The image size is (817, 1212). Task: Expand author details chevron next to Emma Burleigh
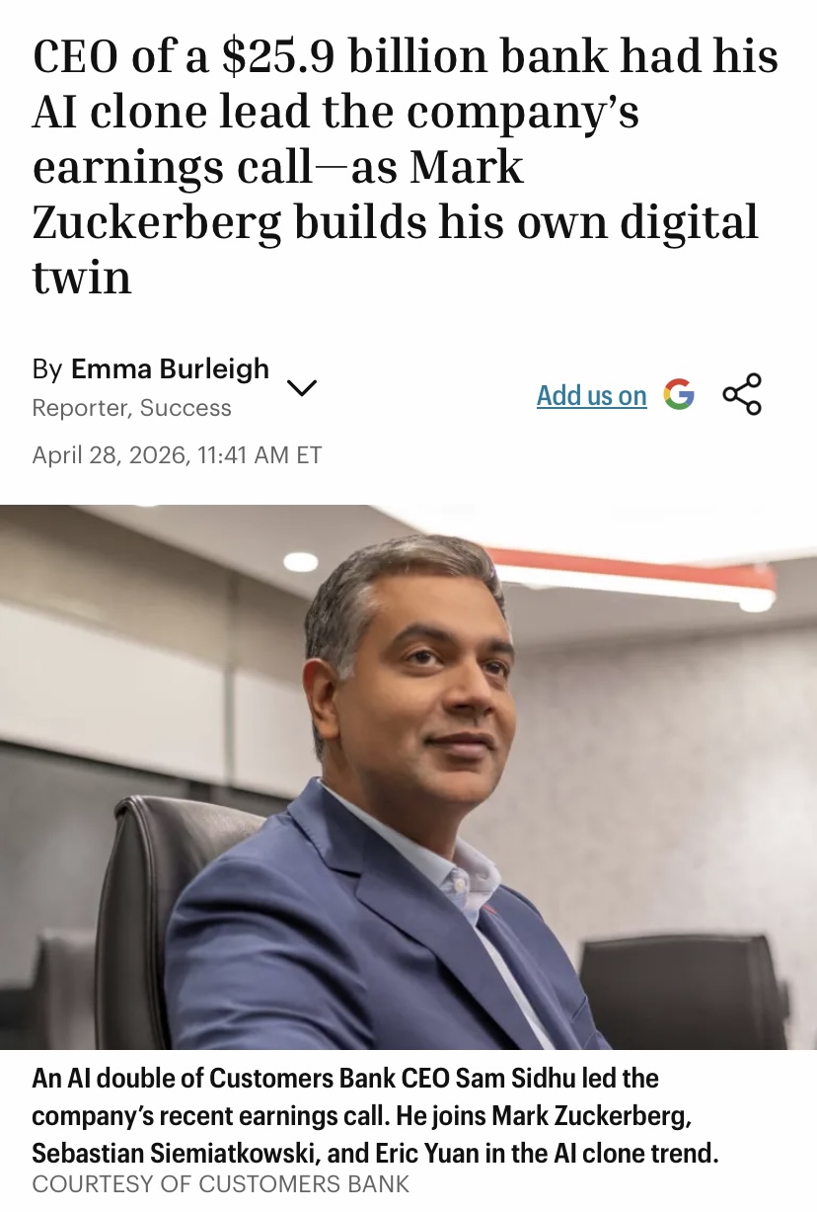301,387
